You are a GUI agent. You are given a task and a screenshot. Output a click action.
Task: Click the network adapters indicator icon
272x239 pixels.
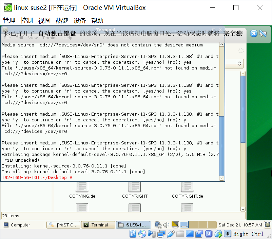(x=161, y=234)
